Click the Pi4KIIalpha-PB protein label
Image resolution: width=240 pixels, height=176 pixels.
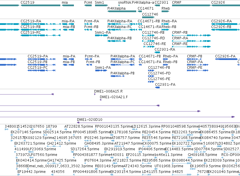click(122, 73)
